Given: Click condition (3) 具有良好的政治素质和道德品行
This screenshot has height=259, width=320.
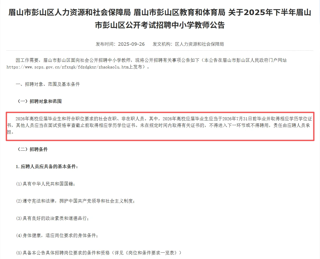Looking at the screenshot, I should tap(52, 218).
